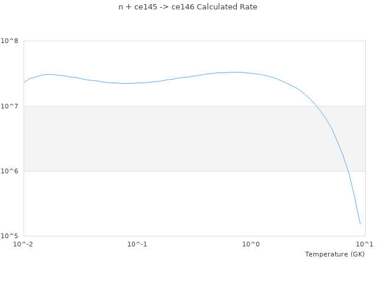Click the empty plot area above the blue curve
Image resolution: width=377 pixels, height=283 pixels.
(177, 56)
